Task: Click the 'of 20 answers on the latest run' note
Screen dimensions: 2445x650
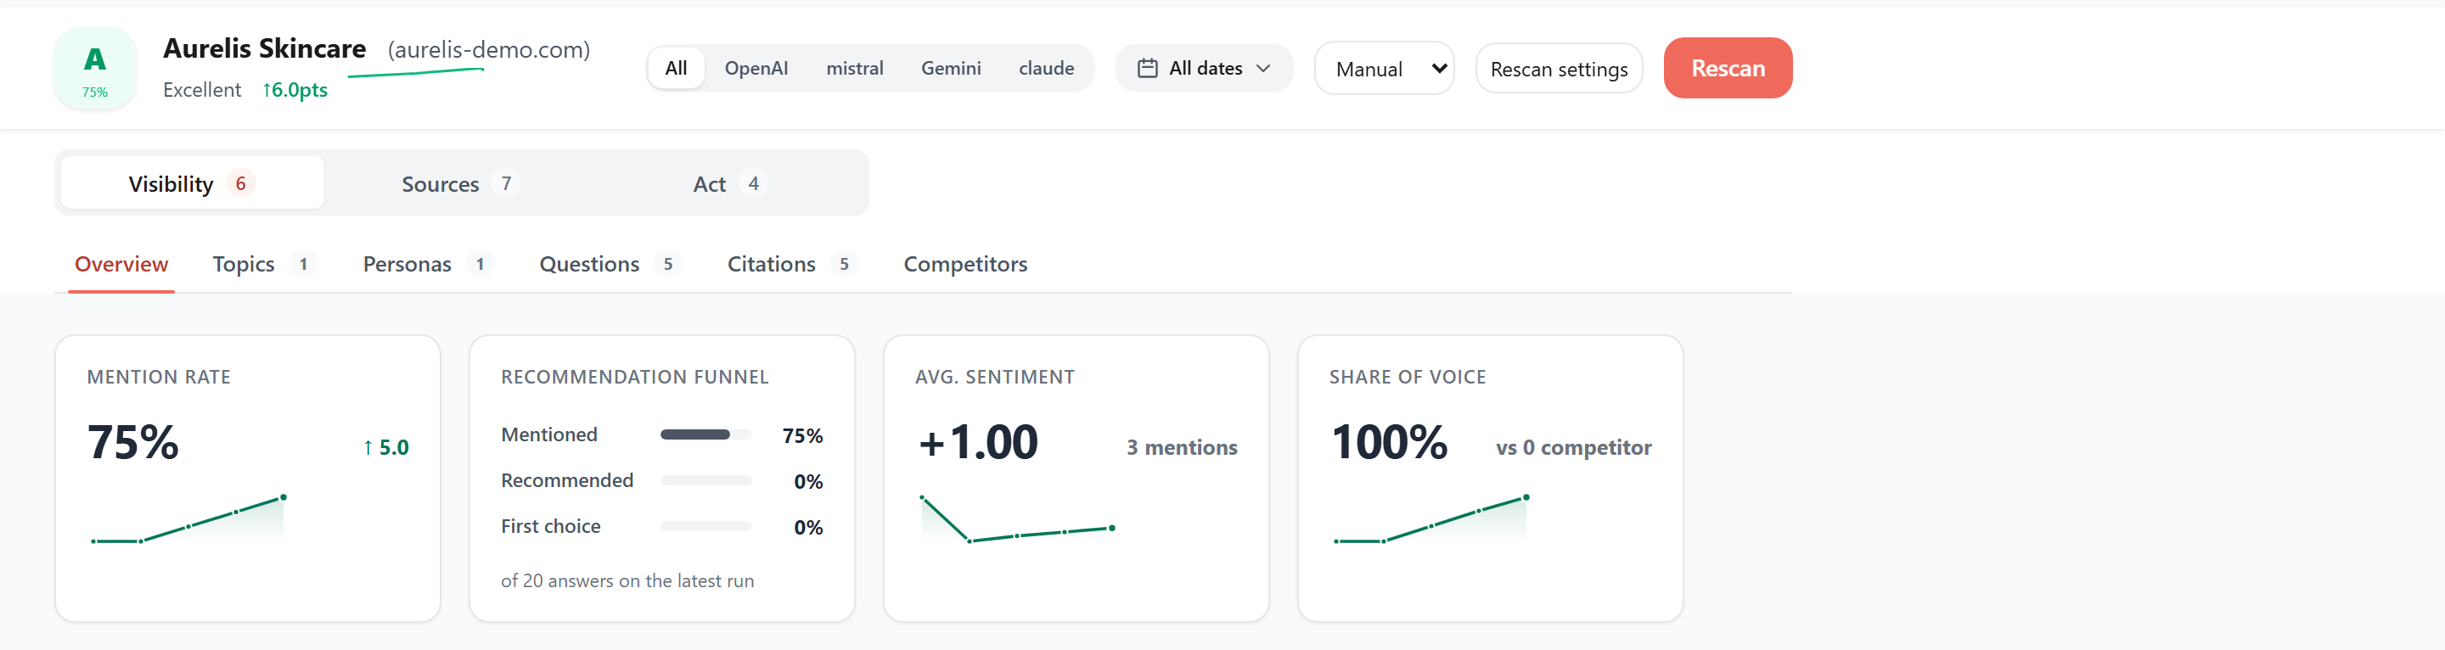Action: coord(627,580)
